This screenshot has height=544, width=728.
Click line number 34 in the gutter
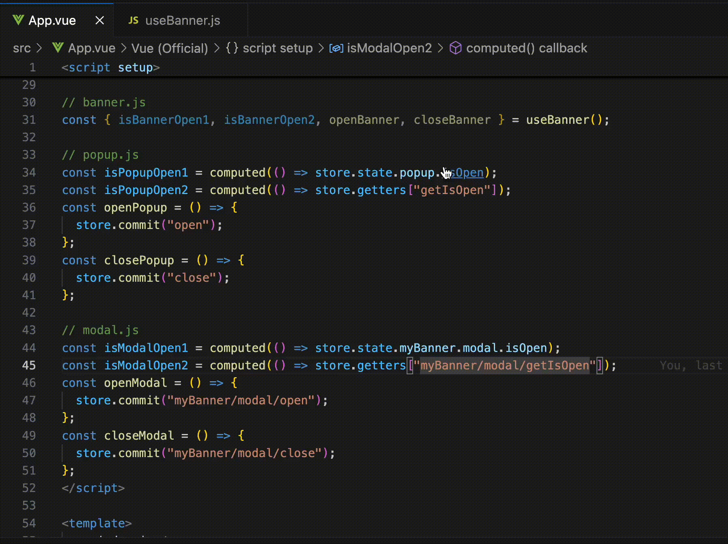coord(29,173)
